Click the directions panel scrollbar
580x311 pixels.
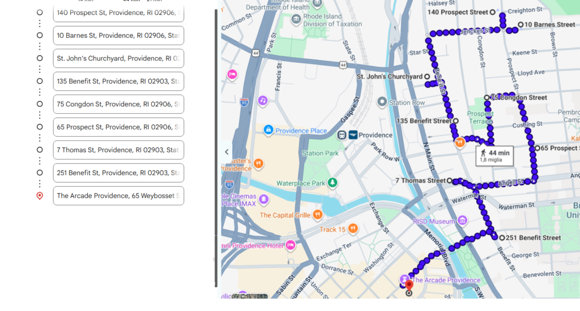click(216, 148)
